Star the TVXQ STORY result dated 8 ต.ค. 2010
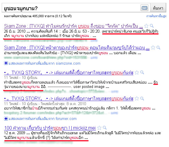The height and width of the screenshot is (147, 169). point(137,98)
